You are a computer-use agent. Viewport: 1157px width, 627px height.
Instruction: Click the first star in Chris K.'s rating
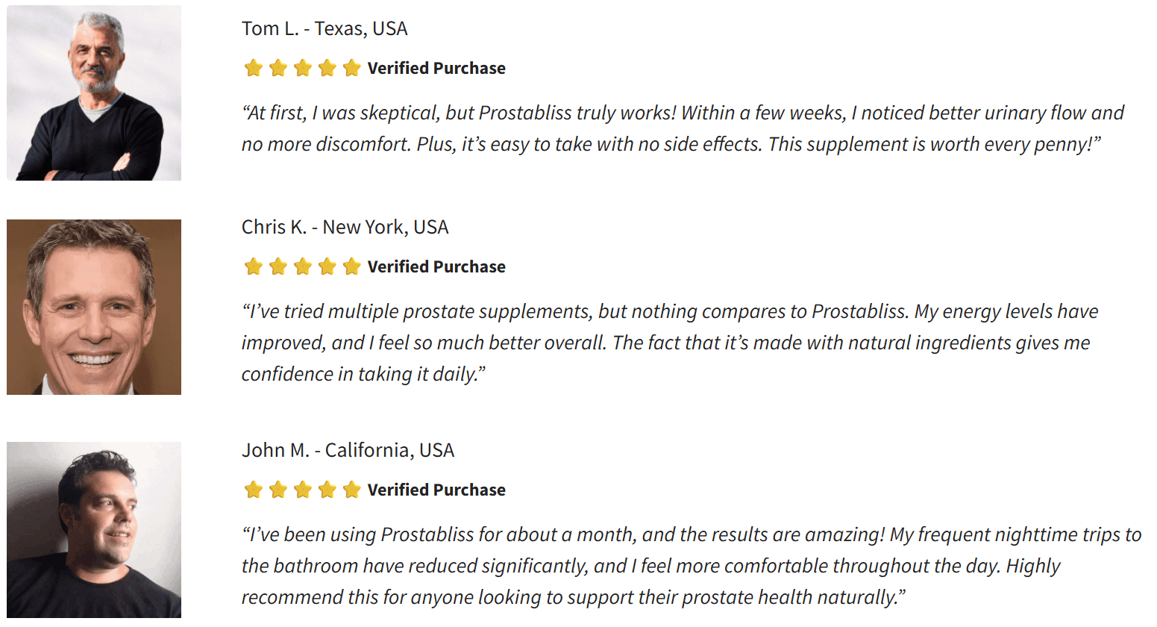(x=254, y=266)
